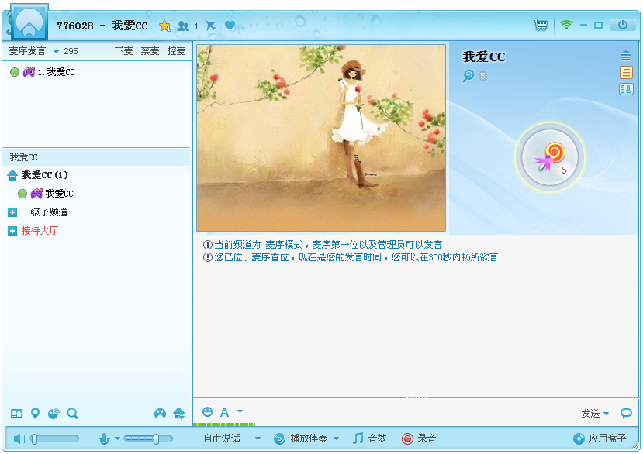This screenshot has width=643, height=454.
Task: Click the favorite star icon in title bar
Action: (x=165, y=26)
